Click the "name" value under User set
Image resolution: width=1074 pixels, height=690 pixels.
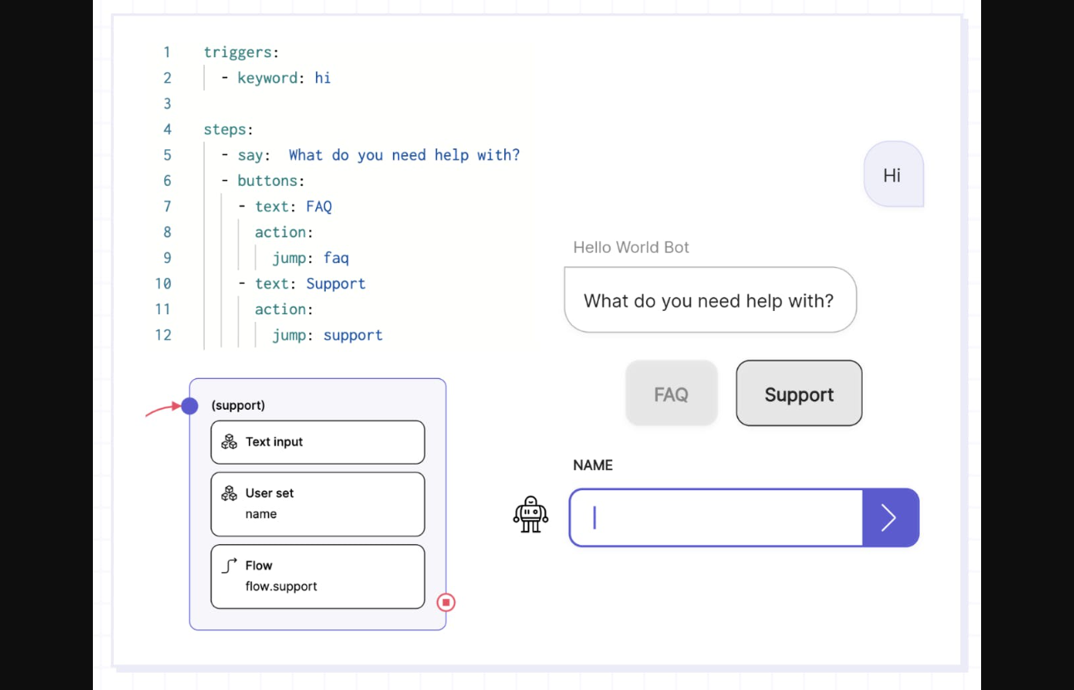coord(261,514)
